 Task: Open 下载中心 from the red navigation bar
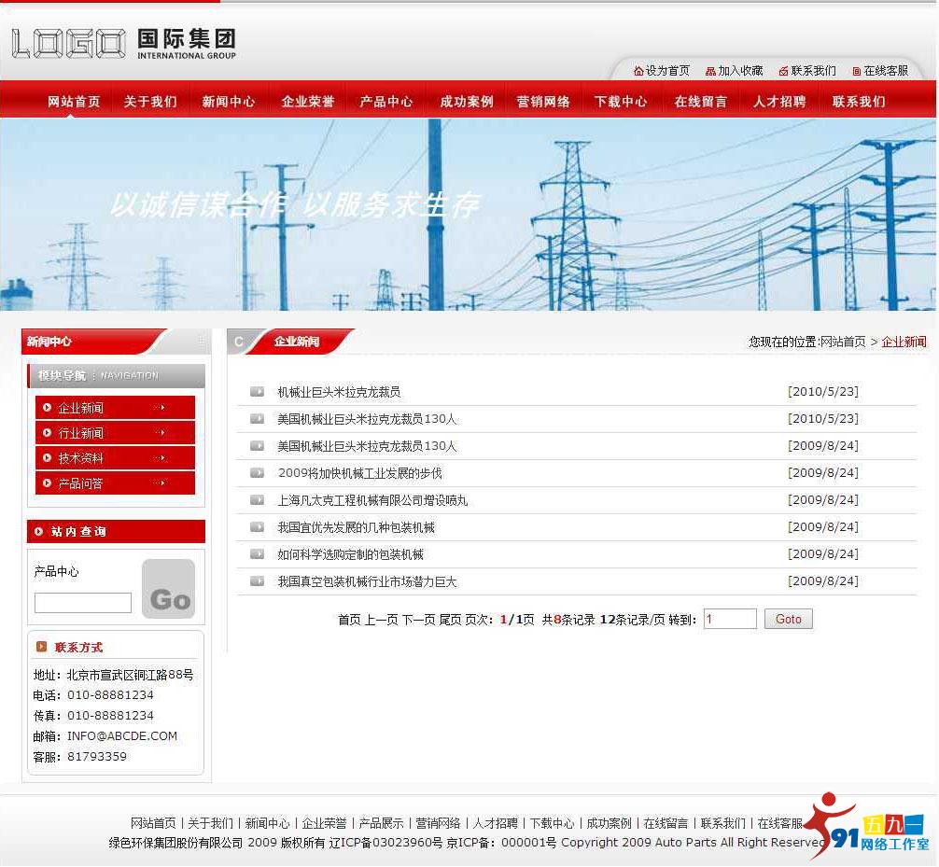click(620, 102)
